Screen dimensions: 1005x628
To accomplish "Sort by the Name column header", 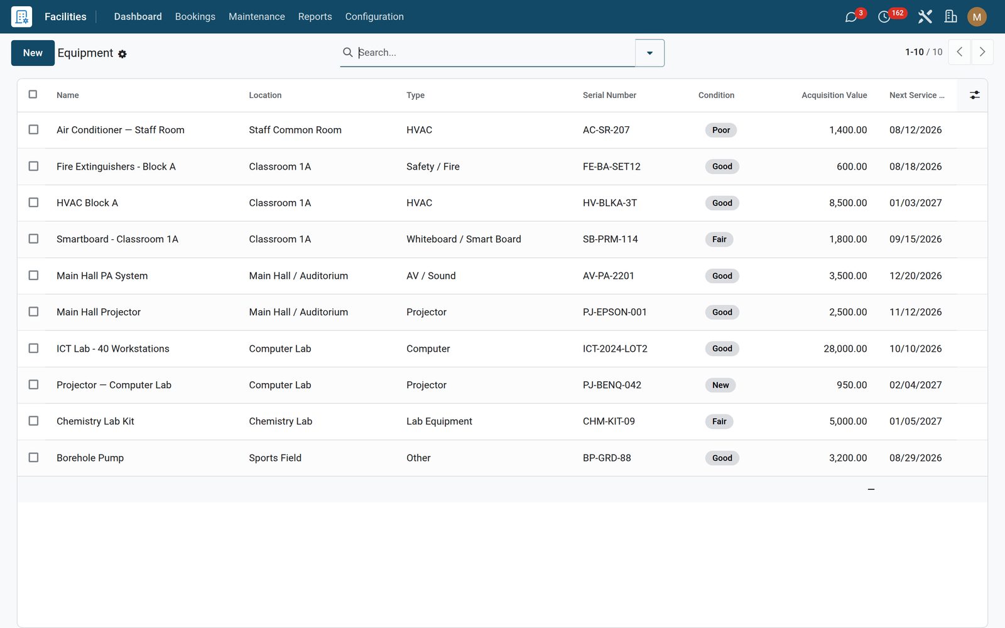I will [x=68, y=95].
